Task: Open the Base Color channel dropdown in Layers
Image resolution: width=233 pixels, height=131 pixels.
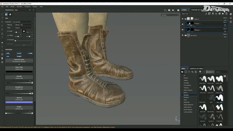Action: (186, 14)
